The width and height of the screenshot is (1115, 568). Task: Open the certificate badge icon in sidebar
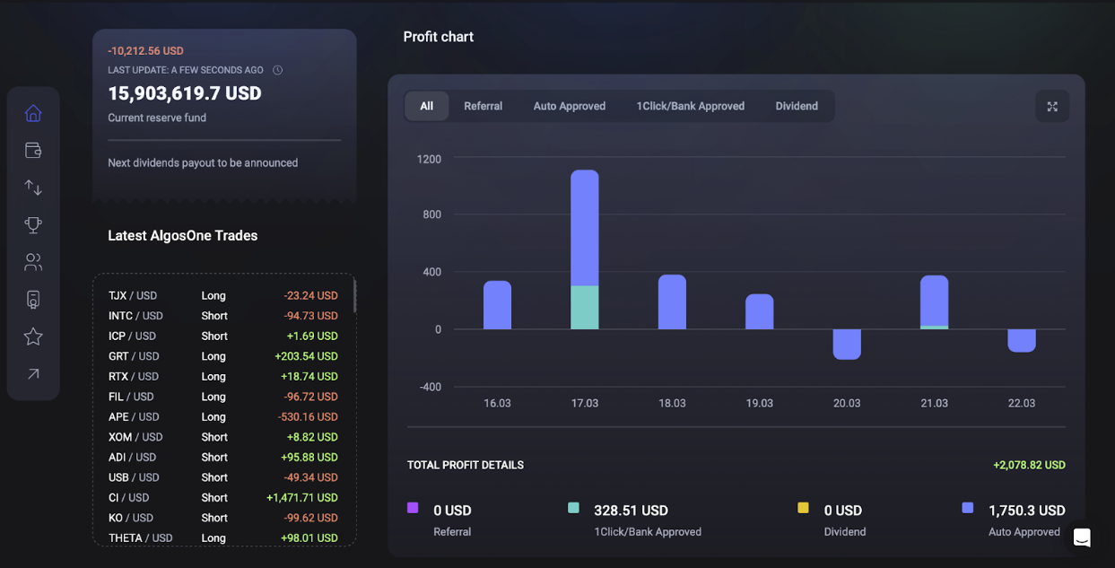[x=33, y=300]
